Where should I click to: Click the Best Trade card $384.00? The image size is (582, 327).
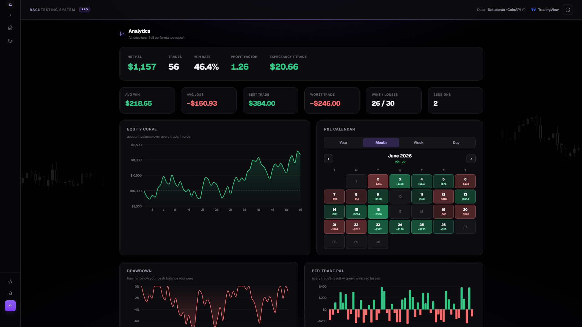pyautogui.click(x=270, y=101)
